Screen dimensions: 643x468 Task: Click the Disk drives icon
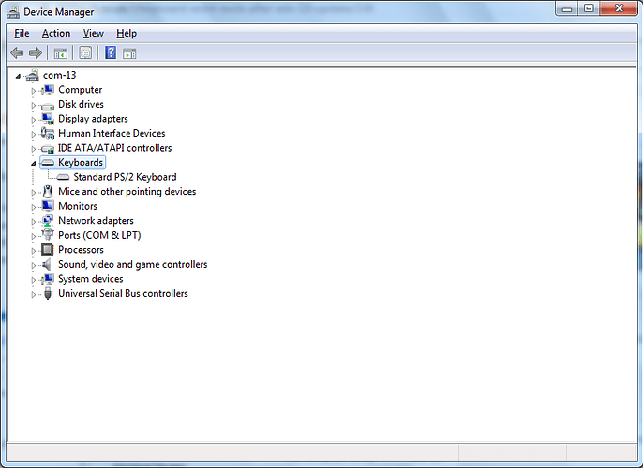click(x=48, y=107)
